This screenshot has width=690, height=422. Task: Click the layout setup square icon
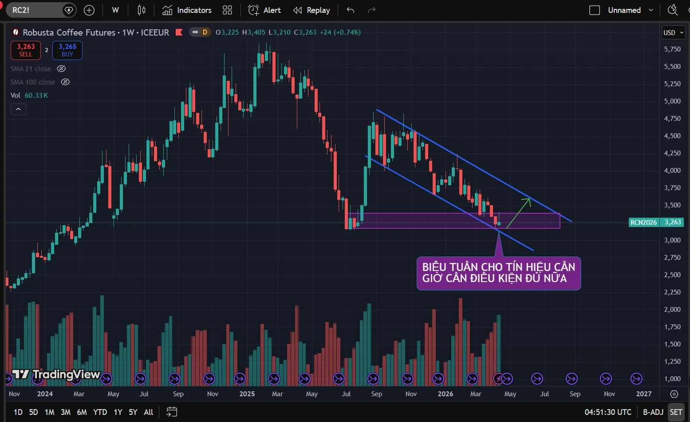[595, 10]
